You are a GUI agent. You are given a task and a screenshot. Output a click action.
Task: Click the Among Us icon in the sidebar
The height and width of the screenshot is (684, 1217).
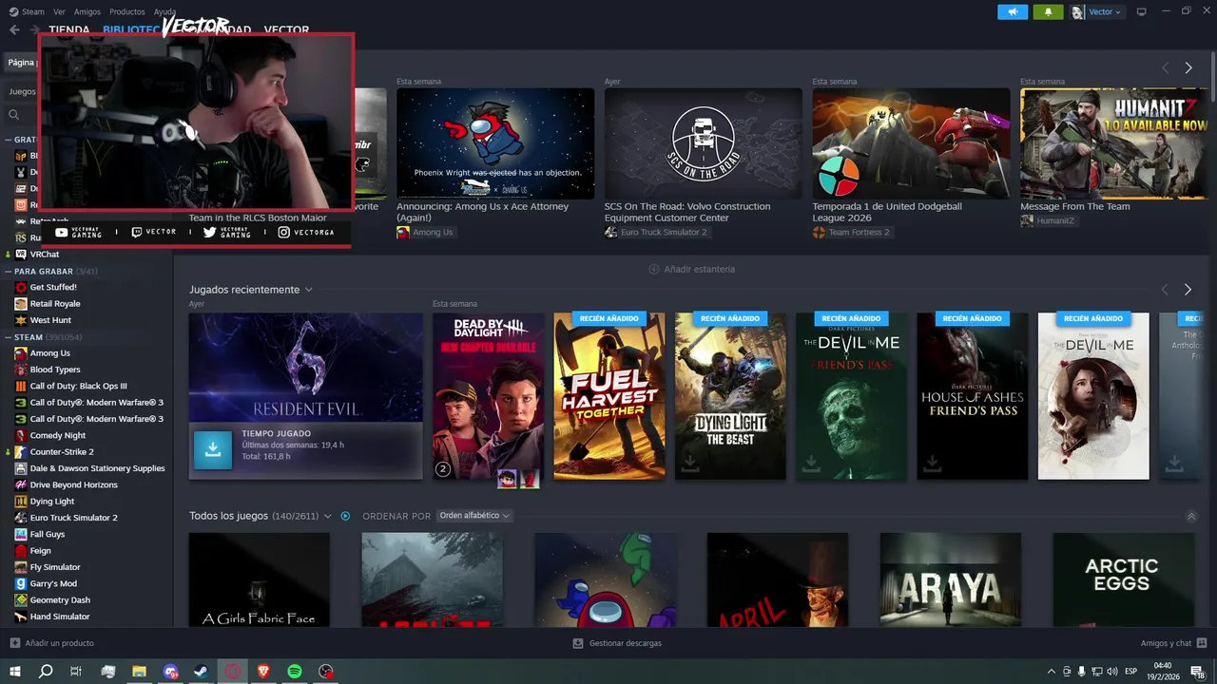(21, 352)
